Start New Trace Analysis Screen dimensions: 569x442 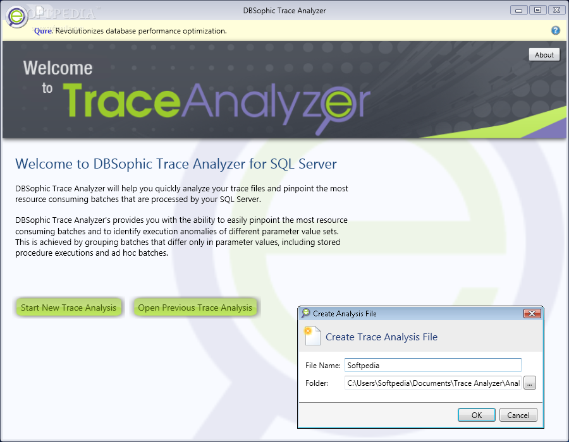[68, 308]
